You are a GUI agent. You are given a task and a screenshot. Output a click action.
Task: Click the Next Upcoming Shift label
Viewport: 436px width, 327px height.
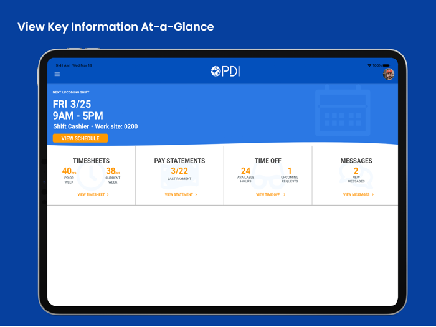pos(71,92)
